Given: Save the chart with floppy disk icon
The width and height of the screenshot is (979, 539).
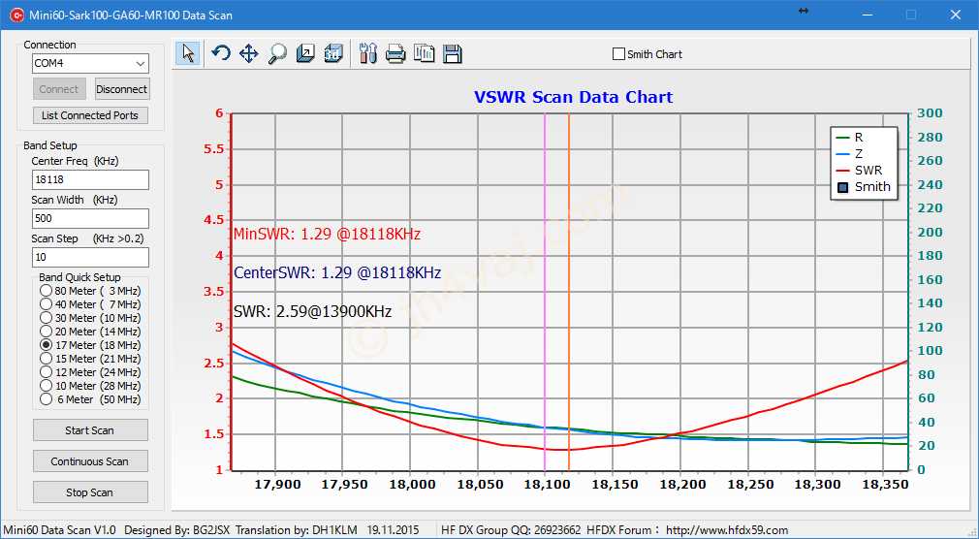Looking at the screenshot, I should click(452, 53).
